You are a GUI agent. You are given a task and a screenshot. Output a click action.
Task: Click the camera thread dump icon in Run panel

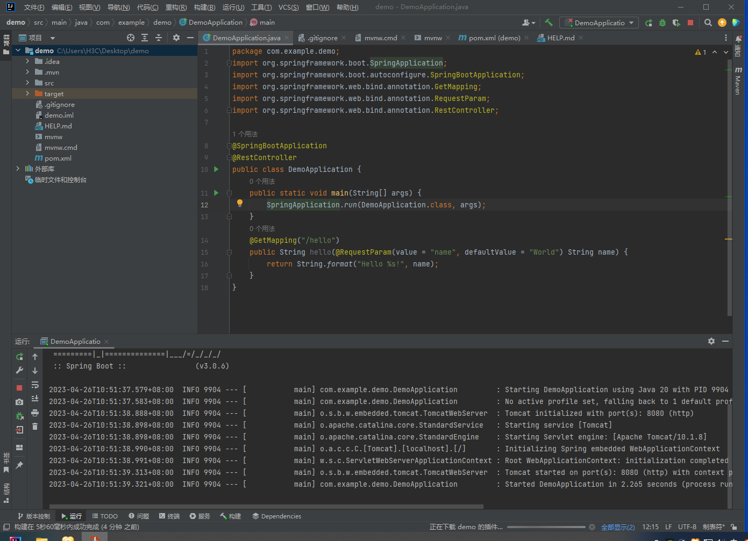point(19,402)
